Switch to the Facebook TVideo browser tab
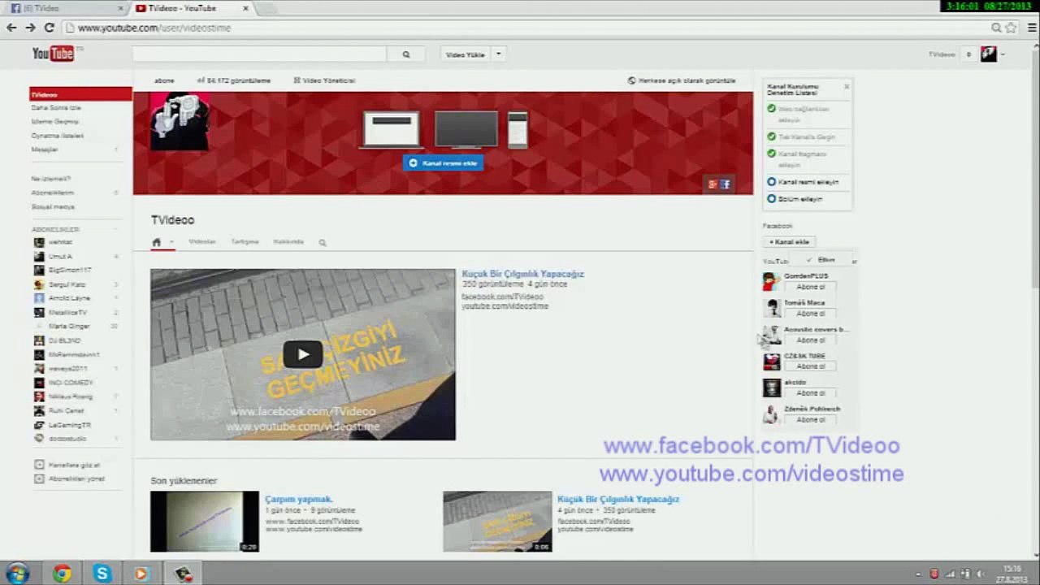The height and width of the screenshot is (585, 1040). pyautogui.click(x=67, y=8)
